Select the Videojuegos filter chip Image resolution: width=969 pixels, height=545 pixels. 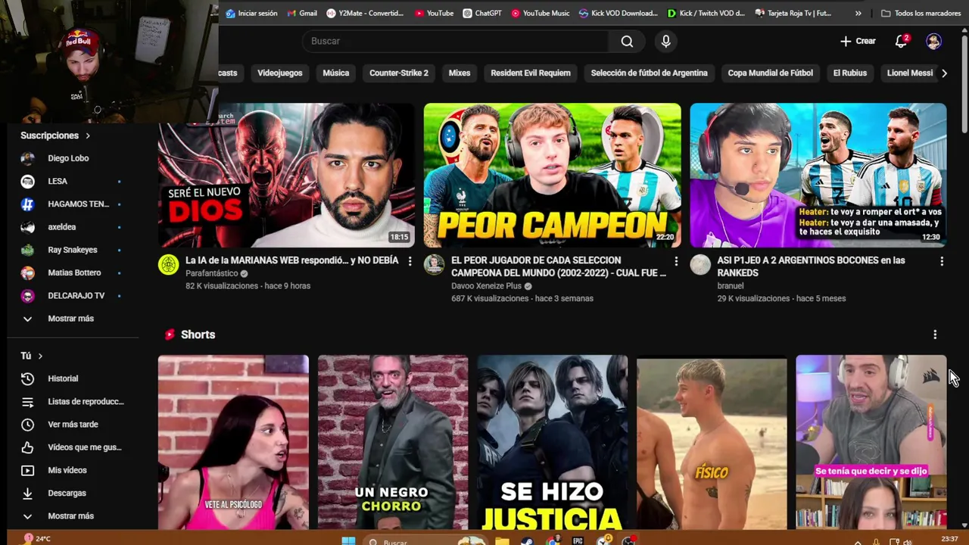click(280, 73)
